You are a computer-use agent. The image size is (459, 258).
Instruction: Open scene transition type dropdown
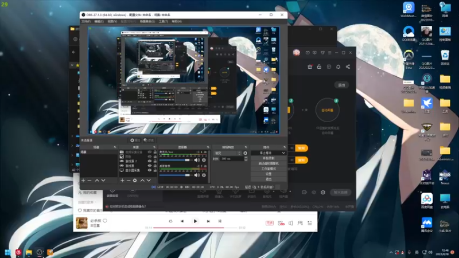coord(228,153)
